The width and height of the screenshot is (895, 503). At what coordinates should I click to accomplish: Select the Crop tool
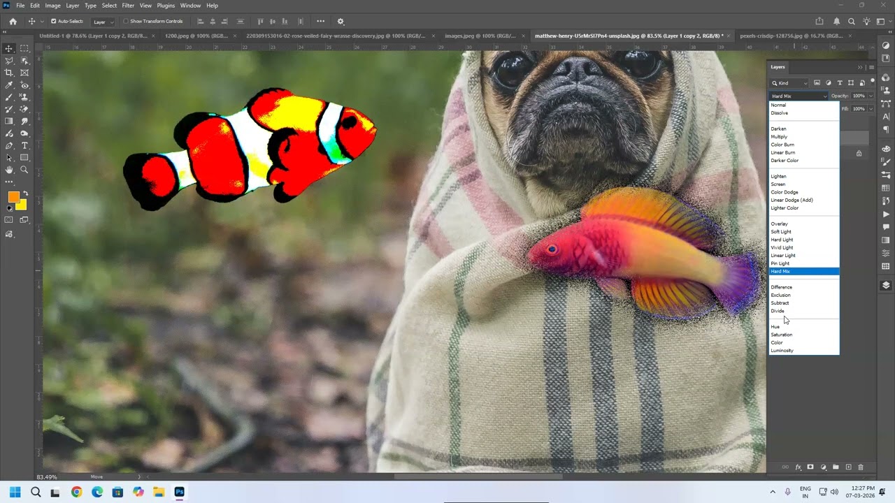[x=9, y=73]
